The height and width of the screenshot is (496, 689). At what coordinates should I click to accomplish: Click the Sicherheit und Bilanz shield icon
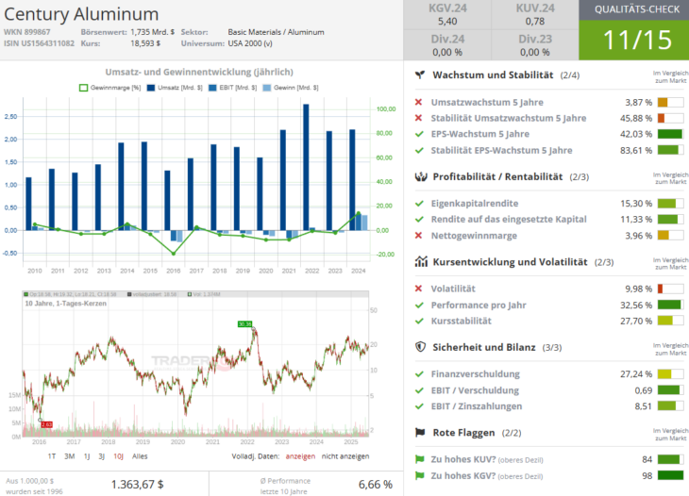tap(421, 347)
